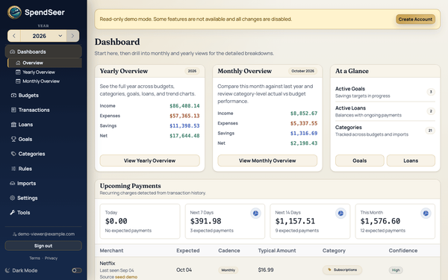
Task: Click the Active Goals count badge
Action: (x=431, y=92)
